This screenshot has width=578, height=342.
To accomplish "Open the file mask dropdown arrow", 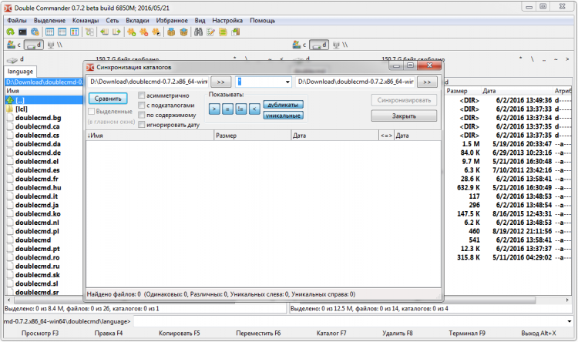I will [x=287, y=82].
